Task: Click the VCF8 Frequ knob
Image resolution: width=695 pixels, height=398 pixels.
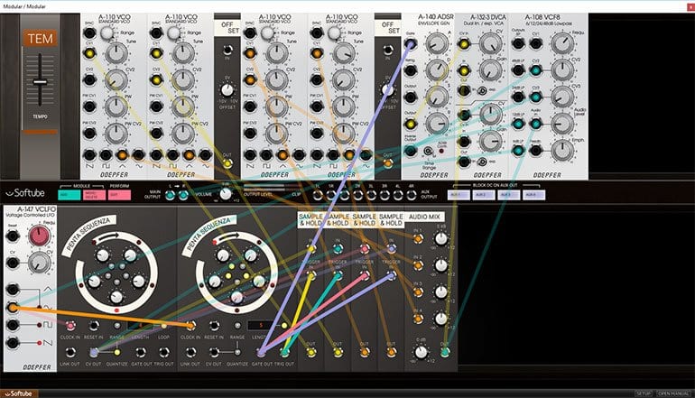Action: pyautogui.click(x=561, y=43)
